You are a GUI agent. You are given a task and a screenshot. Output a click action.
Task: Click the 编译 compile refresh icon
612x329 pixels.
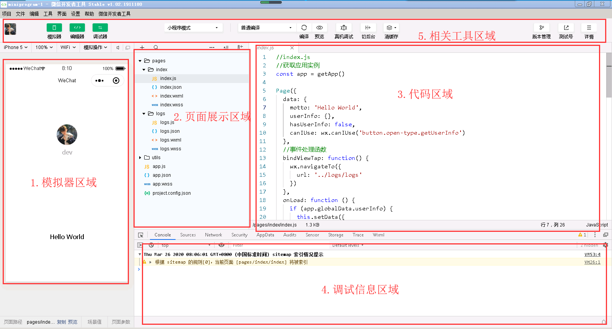[304, 28]
